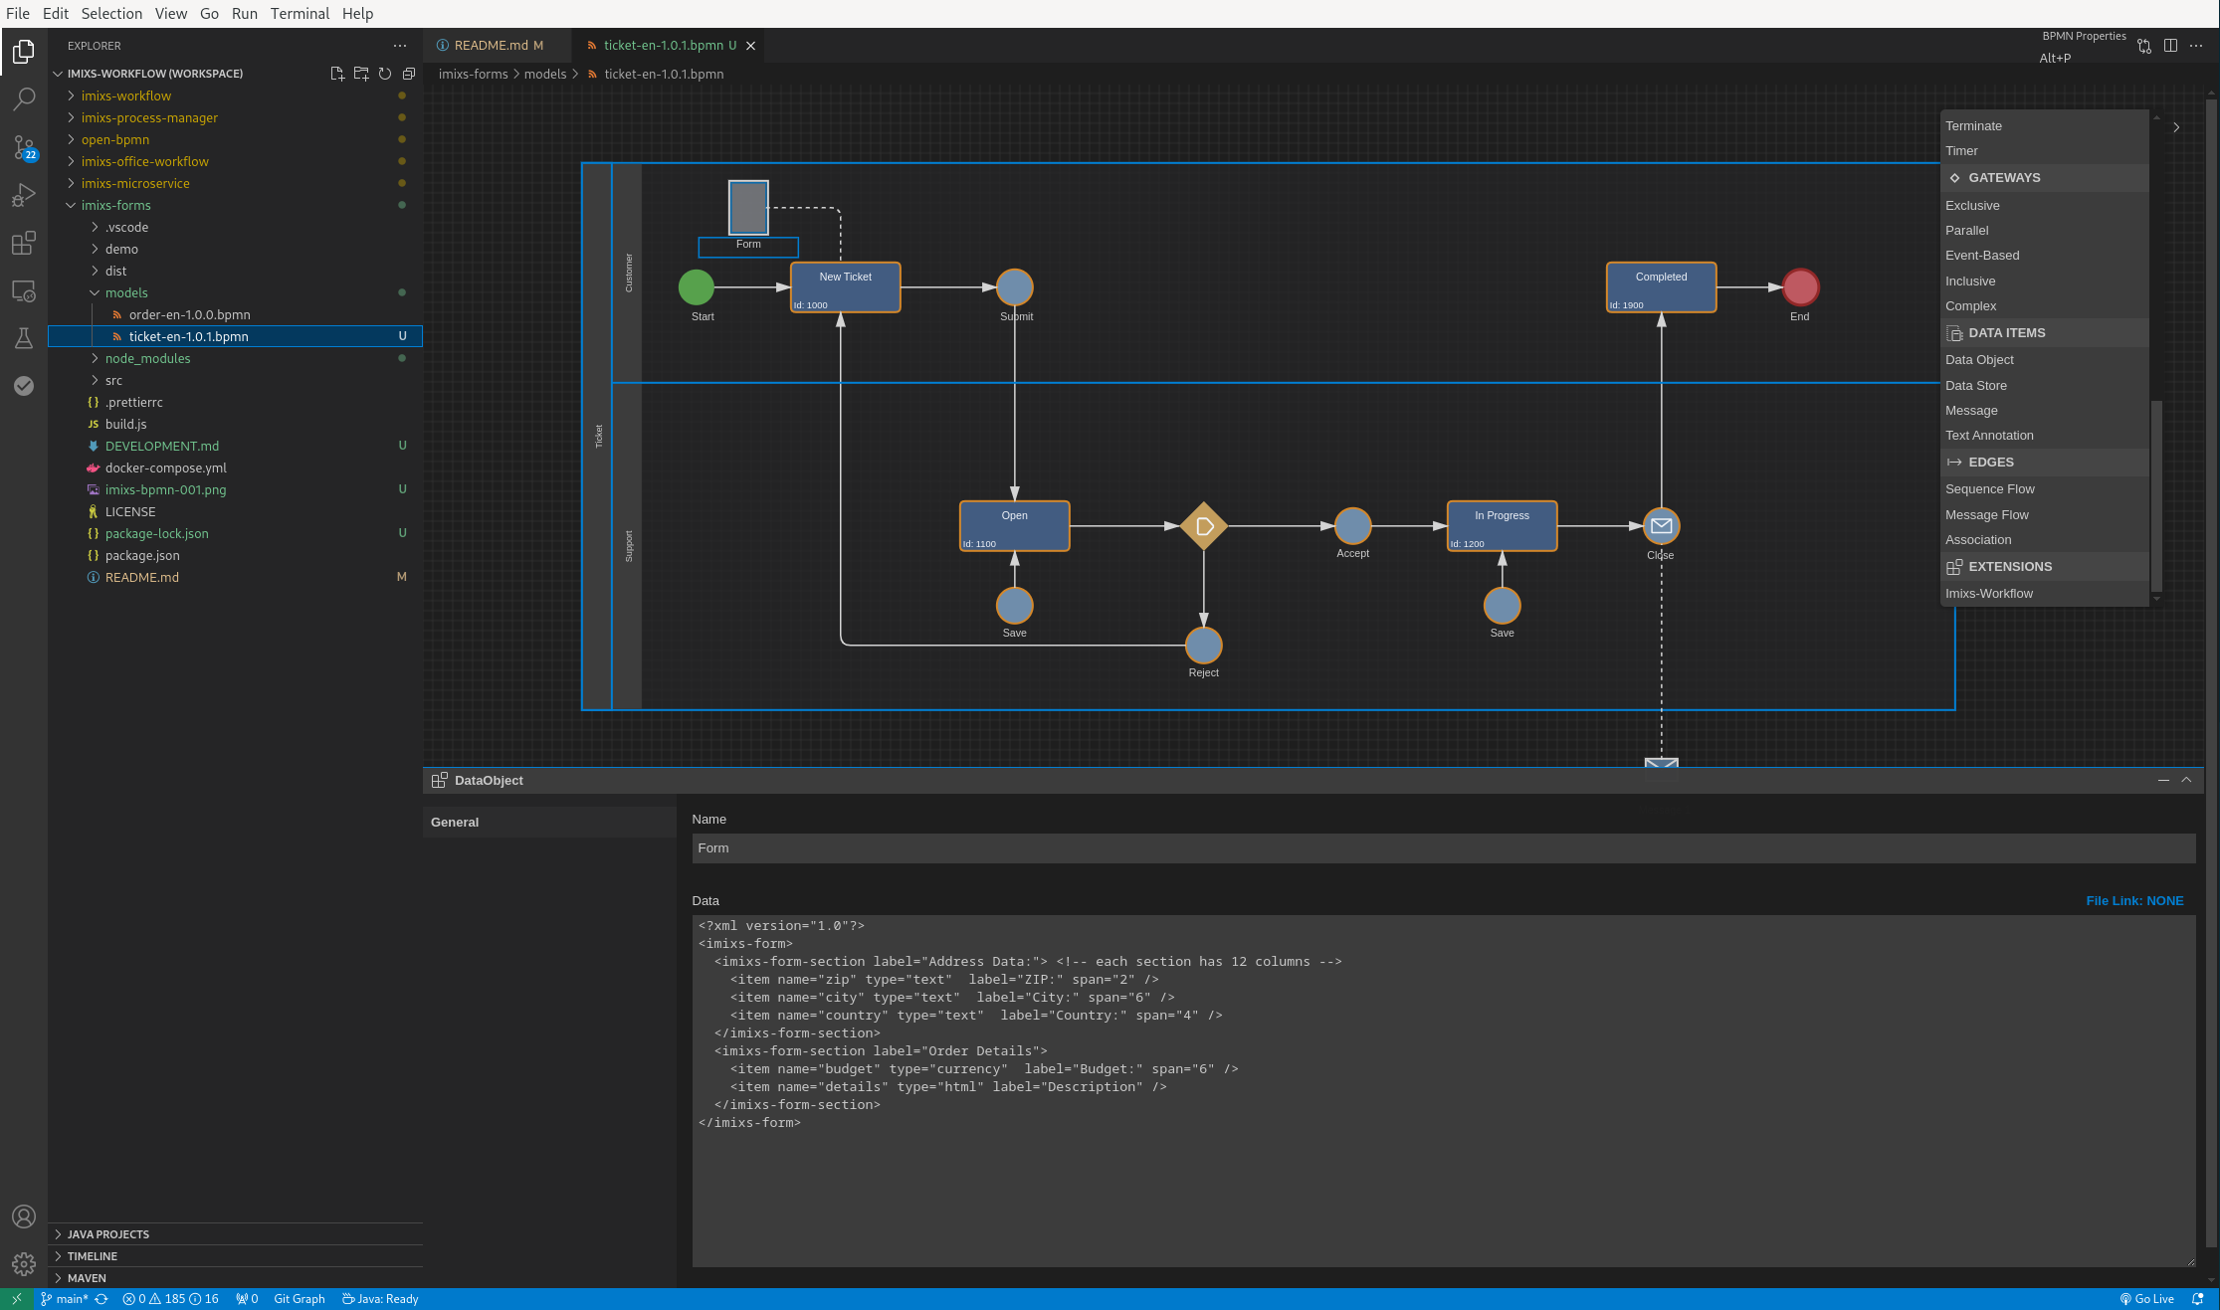Click the palette vertical scrollbar
2220x1310 pixels.
[2156, 494]
